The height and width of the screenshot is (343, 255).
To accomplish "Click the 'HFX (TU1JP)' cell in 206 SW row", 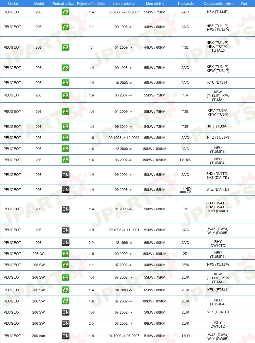I will (x=218, y=265).
